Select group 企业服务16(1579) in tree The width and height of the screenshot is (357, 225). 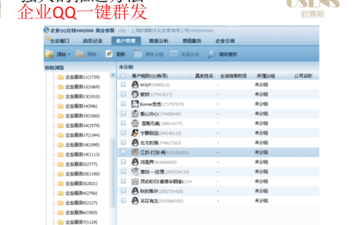pyautogui.click(x=83, y=126)
